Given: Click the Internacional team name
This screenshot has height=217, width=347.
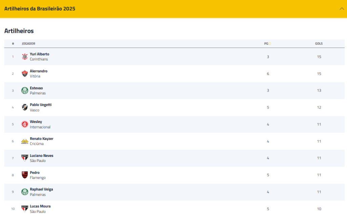Looking at the screenshot, I should pos(40,127).
